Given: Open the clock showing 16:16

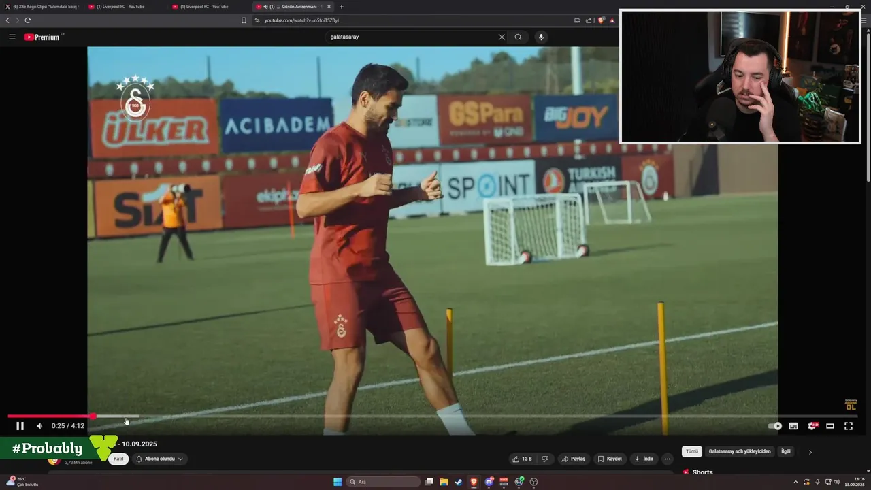Looking at the screenshot, I should click(853, 482).
